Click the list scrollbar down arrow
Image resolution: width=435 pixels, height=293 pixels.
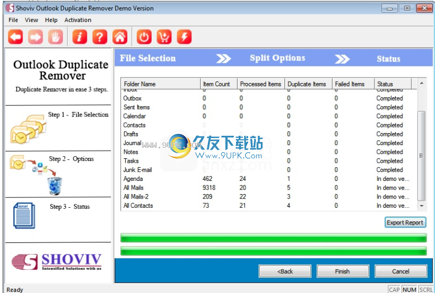point(422,206)
